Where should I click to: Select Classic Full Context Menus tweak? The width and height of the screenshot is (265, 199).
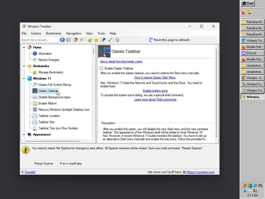pyautogui.click(x=55, y=85)
